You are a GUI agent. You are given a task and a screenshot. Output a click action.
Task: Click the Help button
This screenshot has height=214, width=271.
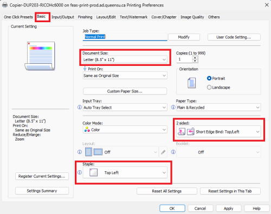[x=256, y=209]
